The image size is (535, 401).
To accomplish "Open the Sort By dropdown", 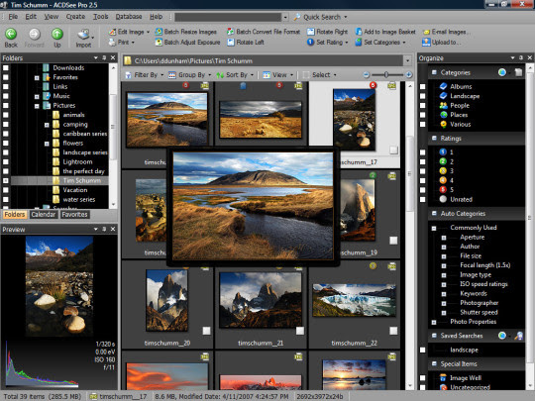I will pyautogui.click(x=235, y=75).
